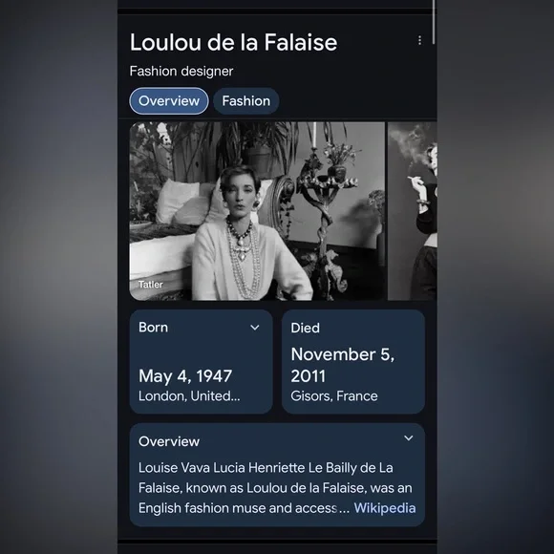The width and height of the screenshot is (554, 554).
Task: Tap the London, United... birthplace text
Action: (189, 396)
